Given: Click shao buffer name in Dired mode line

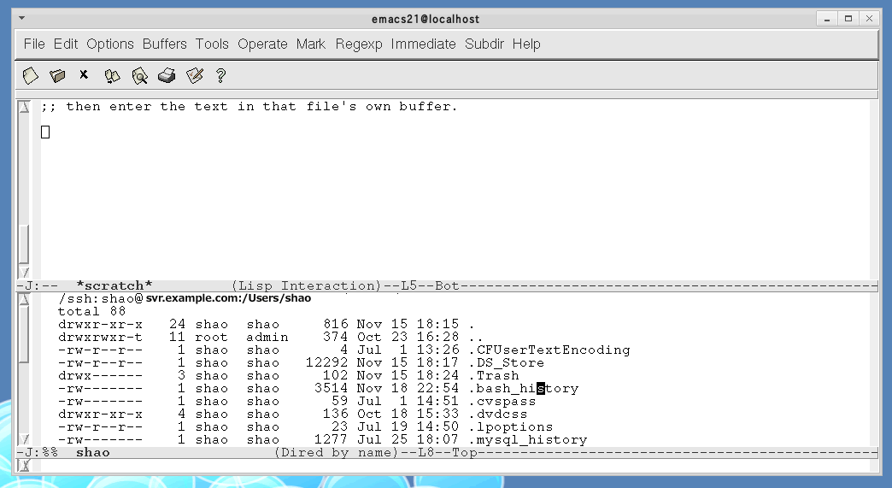Looking at the screenshot, I should coord(93,452).
